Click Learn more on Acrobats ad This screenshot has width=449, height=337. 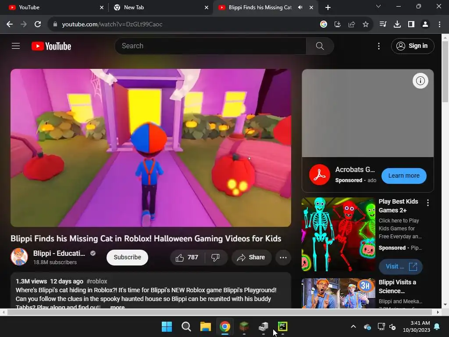point(404,176)
